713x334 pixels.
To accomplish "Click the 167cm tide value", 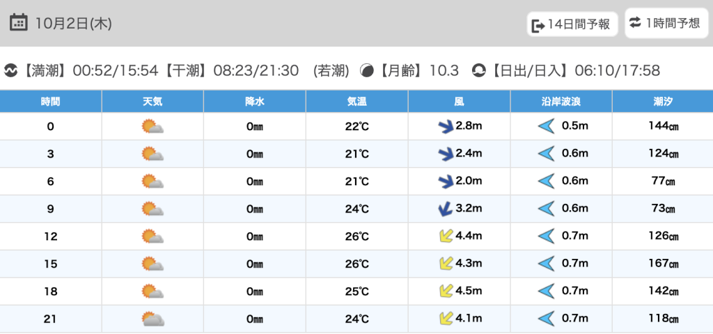I will 662,264.
